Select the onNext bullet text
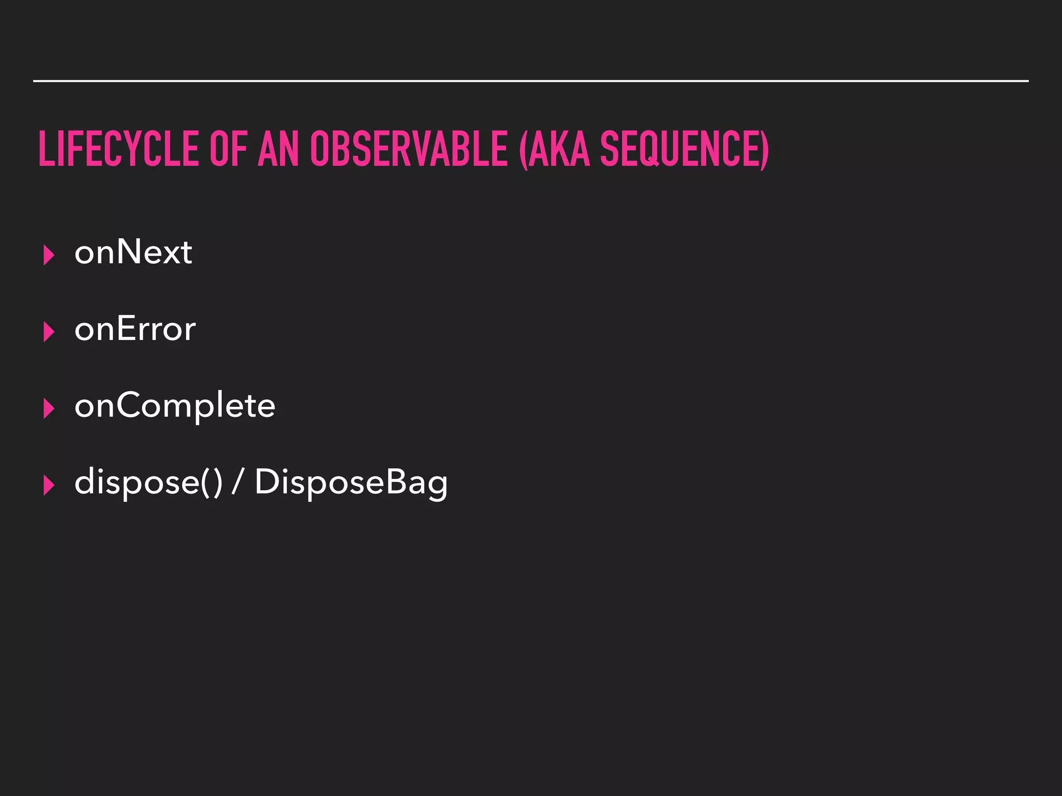This screenshot has width=1062, height=796. tap(133, 252)
